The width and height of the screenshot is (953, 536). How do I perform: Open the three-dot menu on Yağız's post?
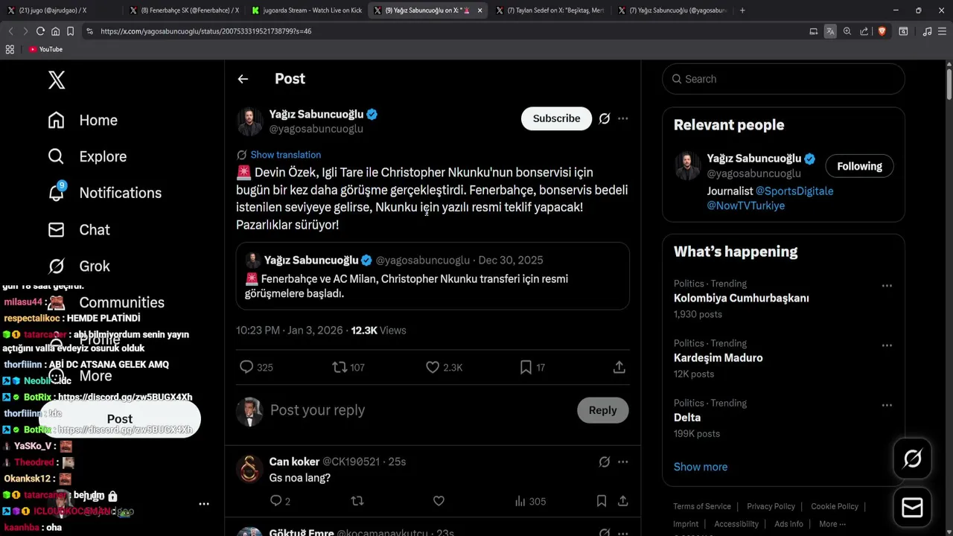(623, 118)
